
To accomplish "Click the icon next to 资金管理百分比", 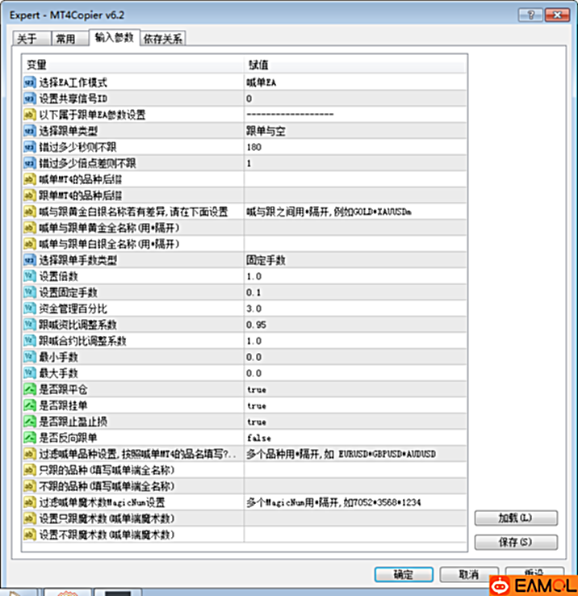I will pyautogui.click(x=30, y=308).
